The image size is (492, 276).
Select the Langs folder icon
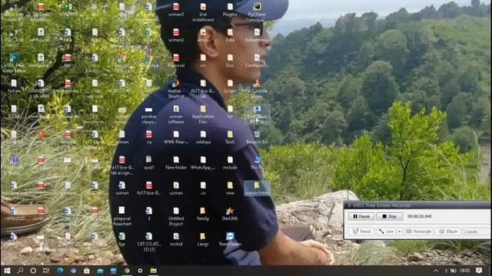(x=203, y=240)
